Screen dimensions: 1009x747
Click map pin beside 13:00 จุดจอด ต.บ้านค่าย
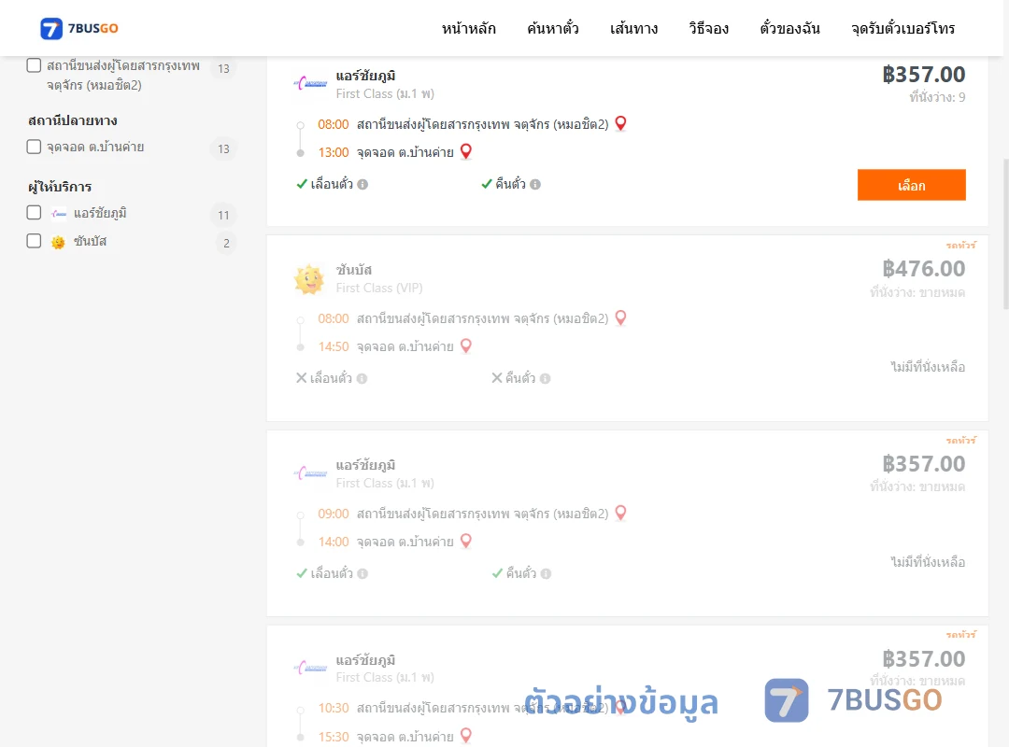click(466, 152)
